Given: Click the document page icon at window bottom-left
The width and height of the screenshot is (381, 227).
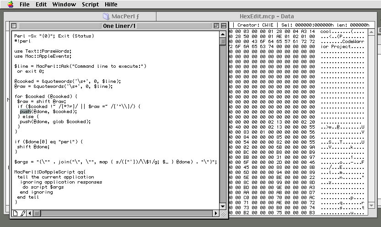Looking at the screenshot, I should point(15,213).
